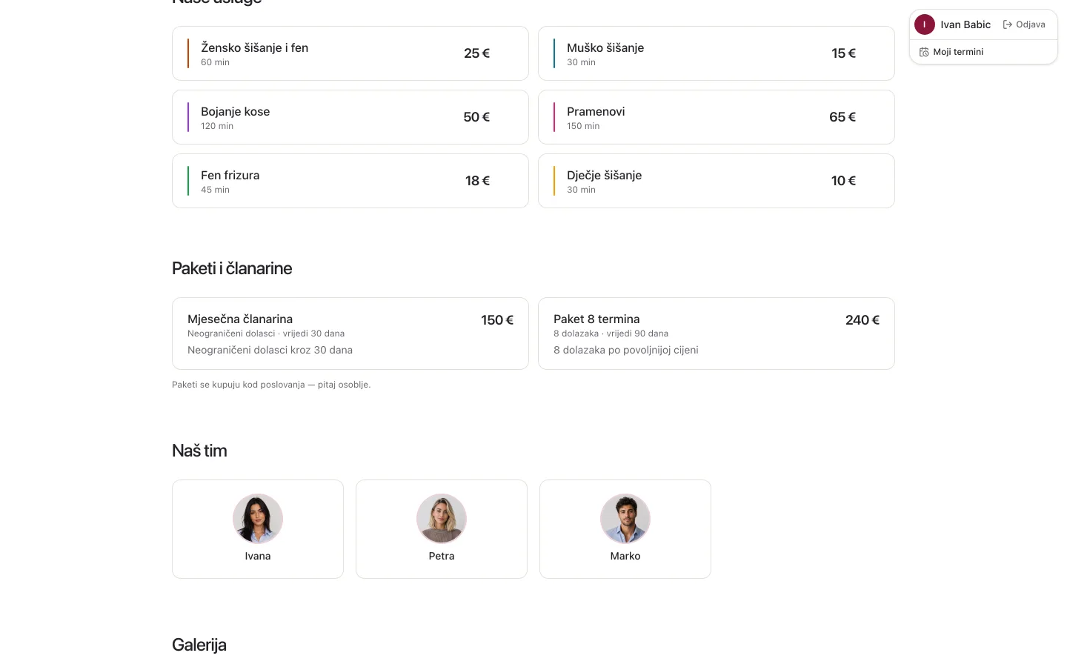Click Ivan Babic's avatar initial icon
Screen dimensions: 1067x667
tap(924, 24)
